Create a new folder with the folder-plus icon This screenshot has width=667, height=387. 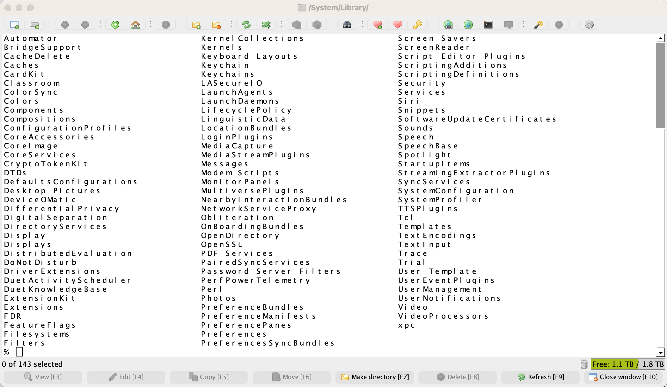click(196, 25)
